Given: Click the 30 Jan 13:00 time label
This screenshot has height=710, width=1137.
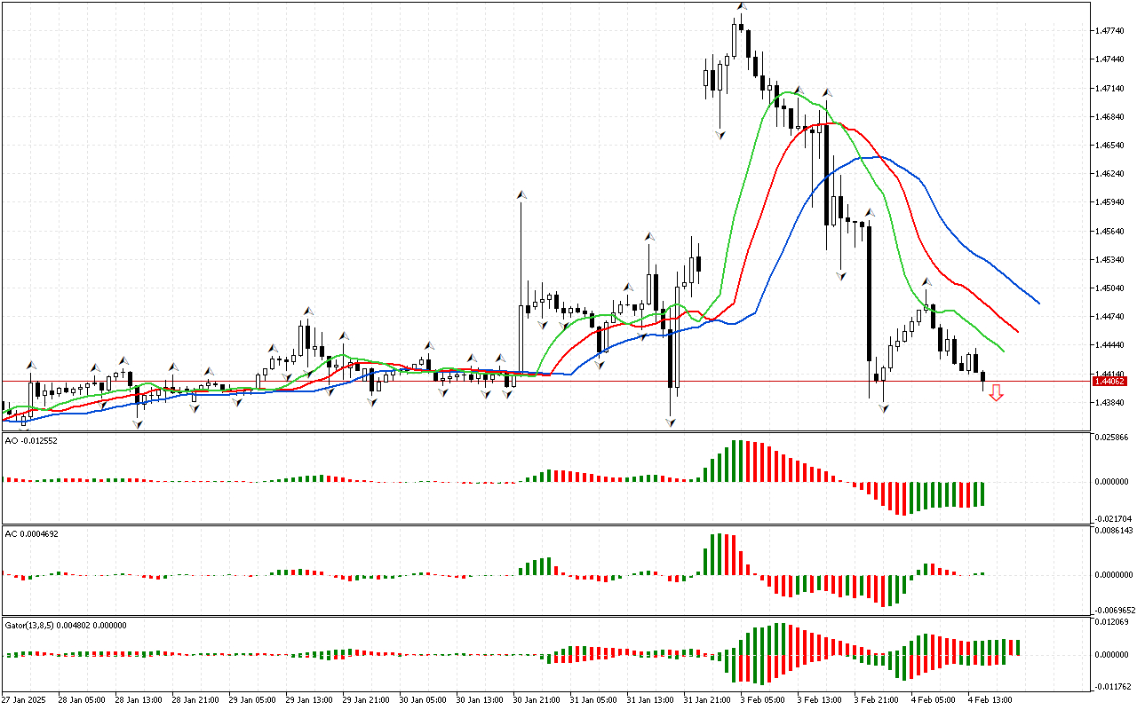Looking at the screenshot, I should [x=479, y=699].
